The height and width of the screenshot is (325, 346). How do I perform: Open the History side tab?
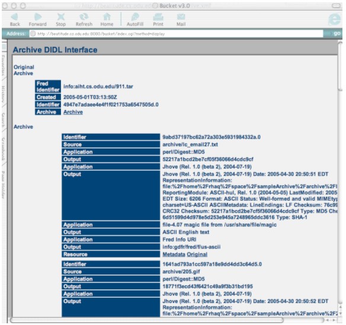(x=4, y=94)
